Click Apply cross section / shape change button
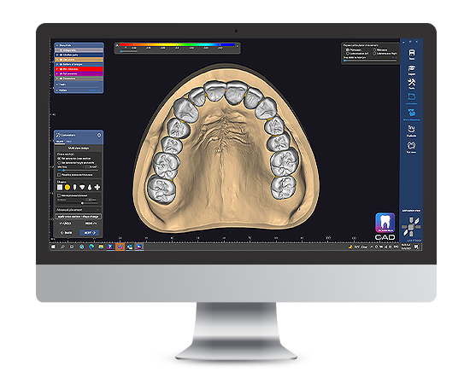 click(79, 217)
